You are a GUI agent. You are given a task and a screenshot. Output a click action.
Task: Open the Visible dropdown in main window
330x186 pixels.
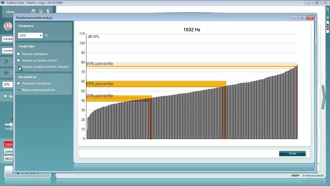(x=8, y=39)
